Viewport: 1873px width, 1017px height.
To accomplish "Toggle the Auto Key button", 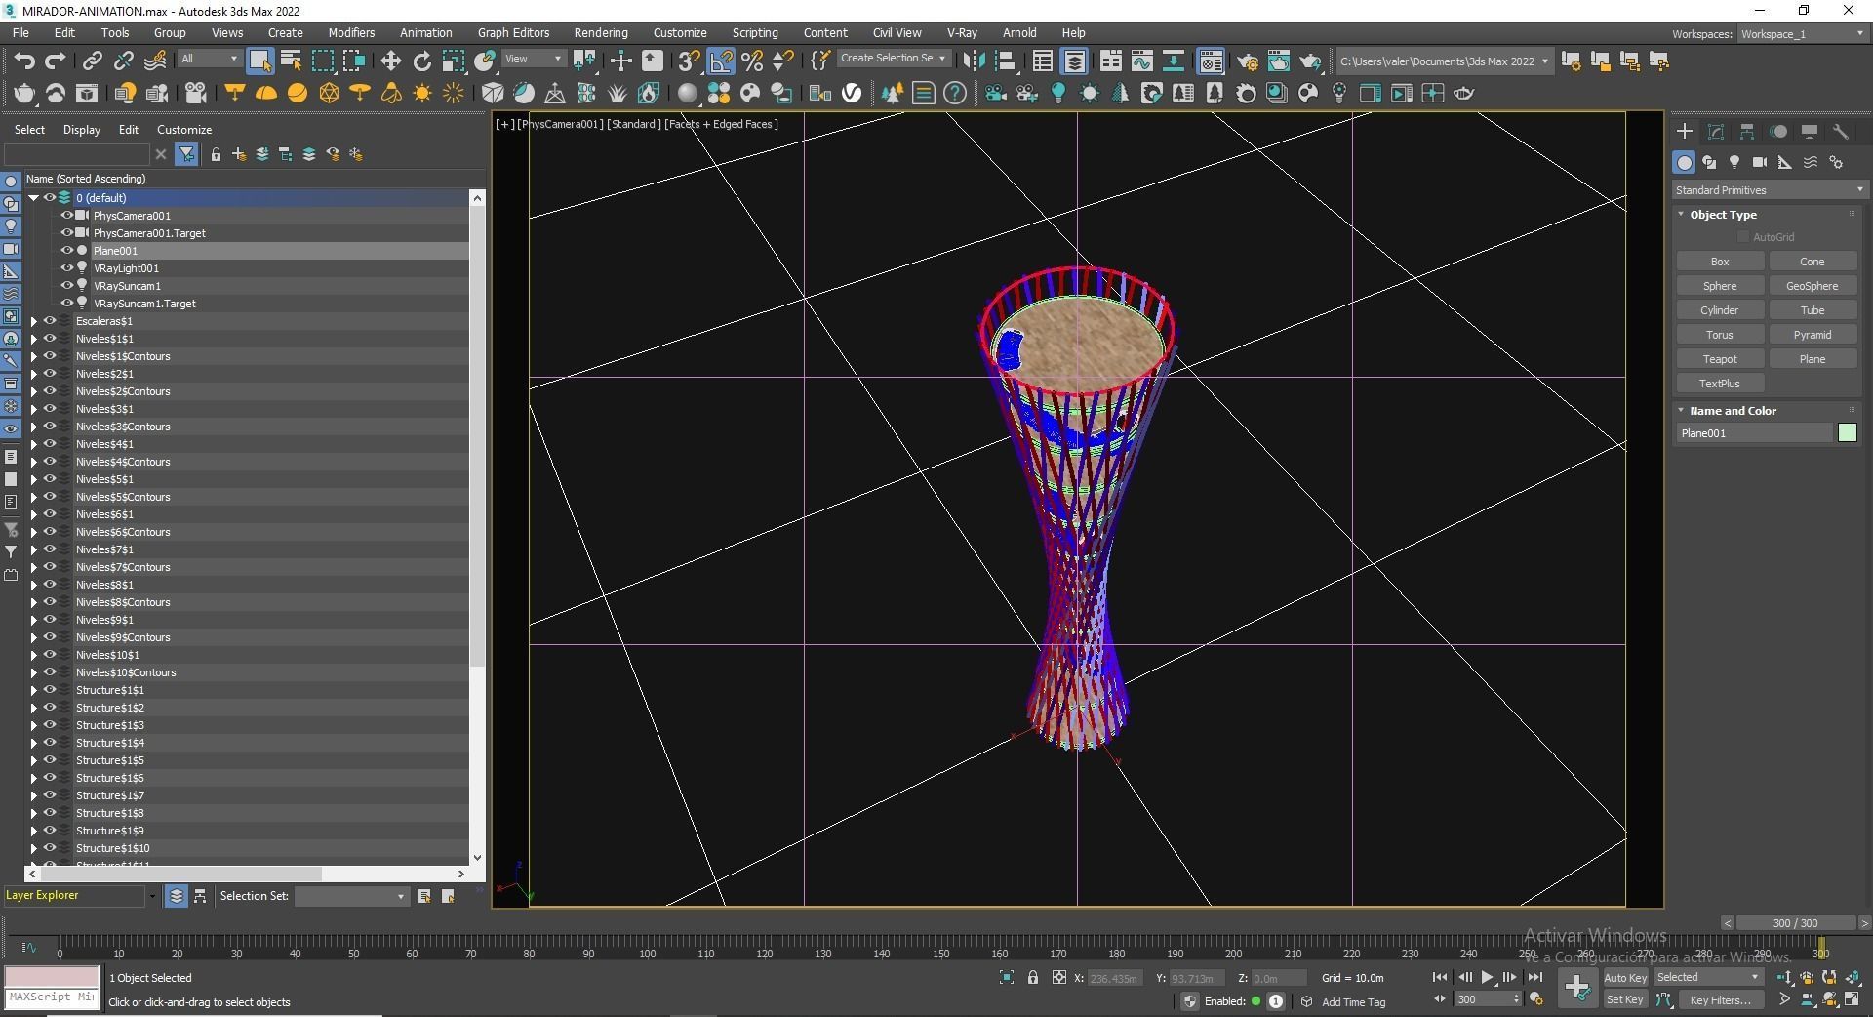I will pyautogui.click(x=1625, y=977).
